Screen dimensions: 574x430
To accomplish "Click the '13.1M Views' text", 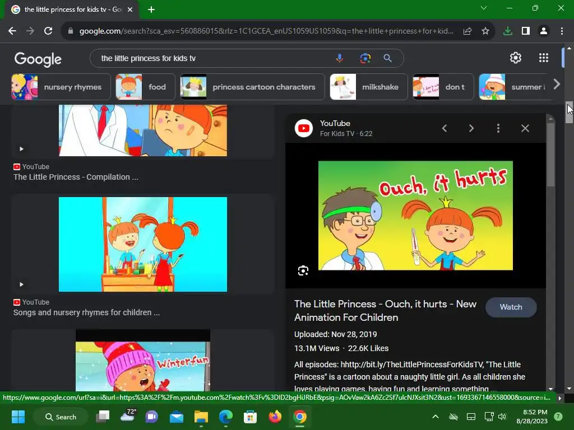I will tap(317, 348).
